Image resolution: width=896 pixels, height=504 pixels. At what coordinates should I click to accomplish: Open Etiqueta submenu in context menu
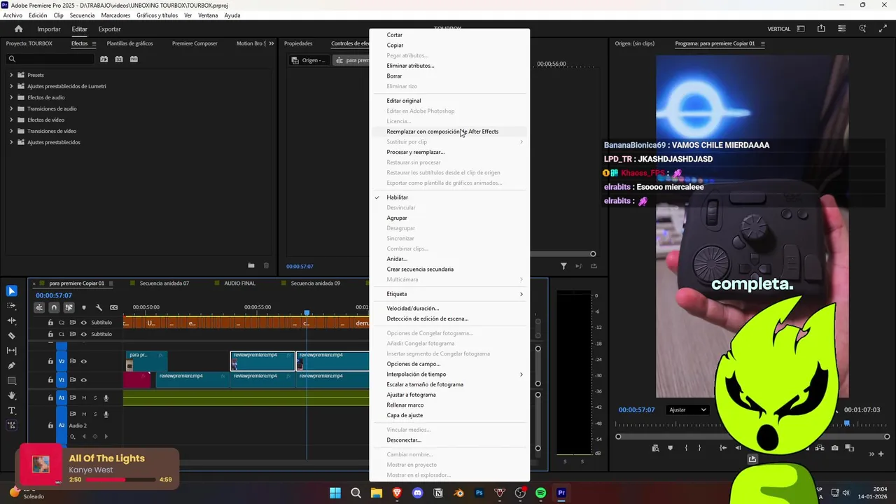point(451,294)
